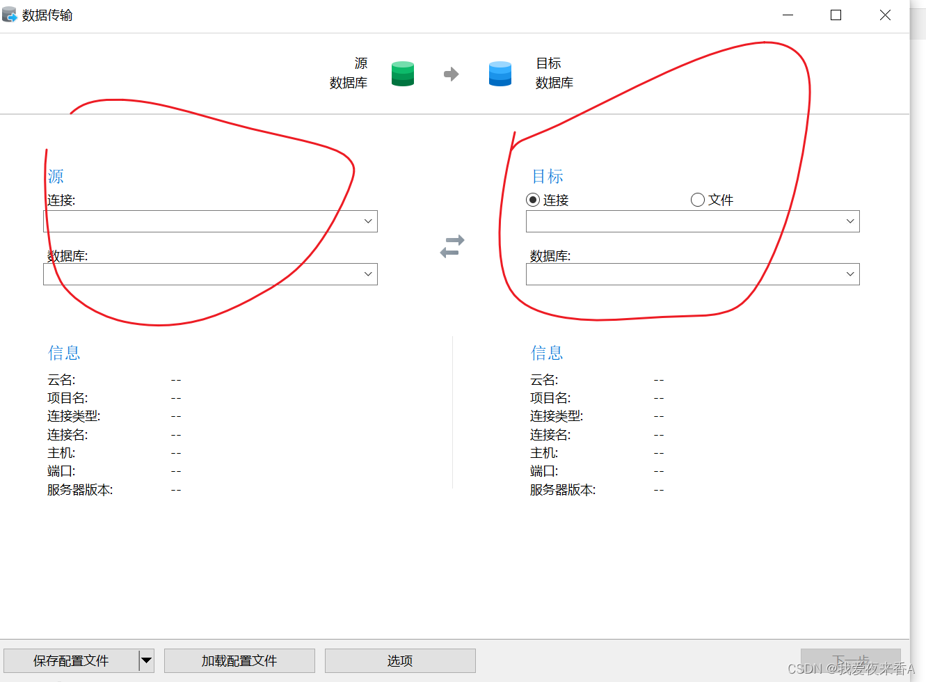
Task: Select the 文件 radio button under 目标
Action: click(698, 200)
